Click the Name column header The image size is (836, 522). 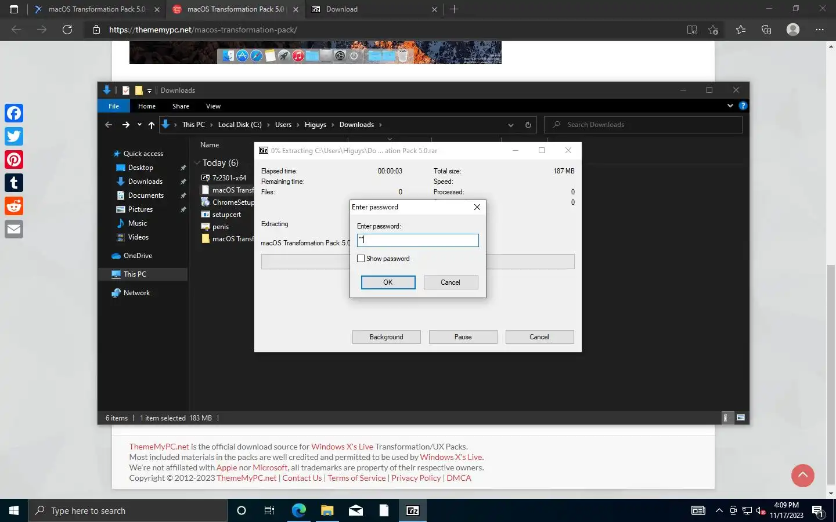point(210,145)
